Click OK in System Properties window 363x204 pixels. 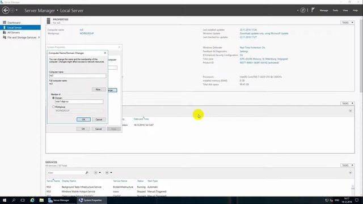point(83,129)
